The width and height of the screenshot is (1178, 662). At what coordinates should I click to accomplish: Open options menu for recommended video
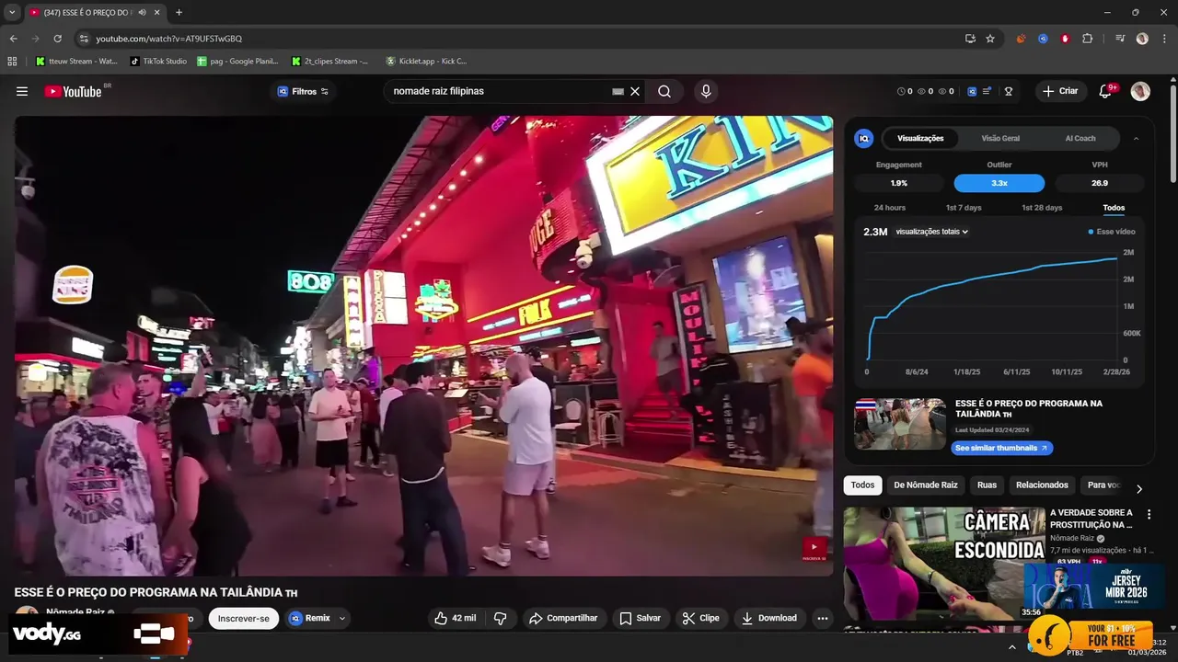click(1149, 515)
